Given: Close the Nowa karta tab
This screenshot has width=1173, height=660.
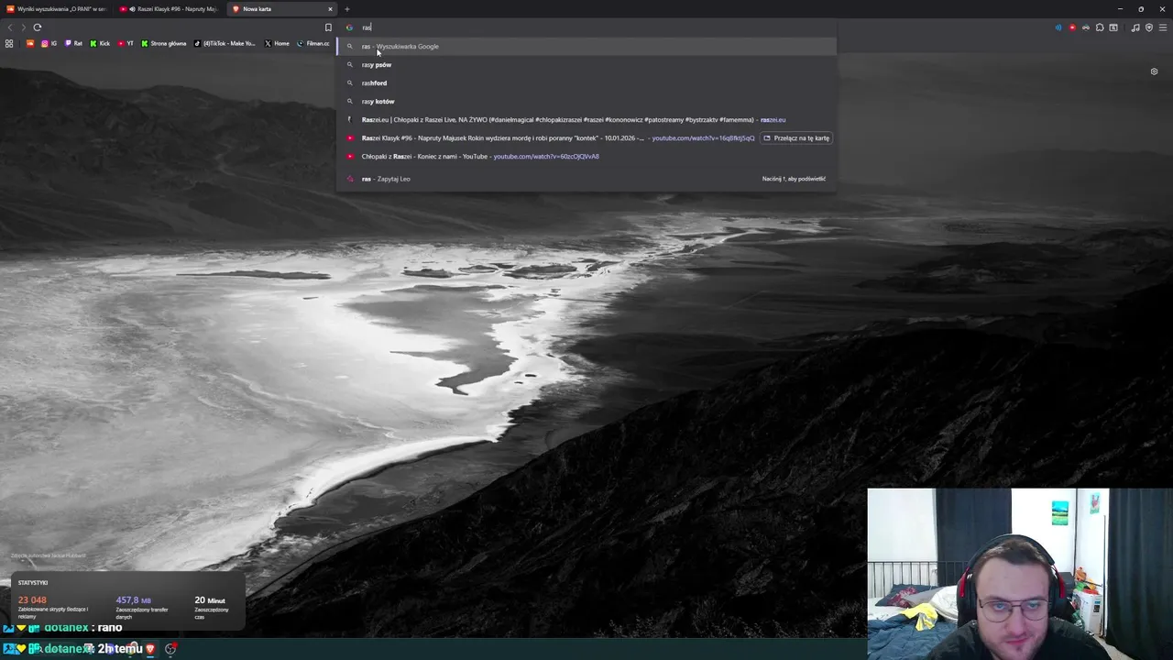Looking at the screenshot, I should coord(329,9).
